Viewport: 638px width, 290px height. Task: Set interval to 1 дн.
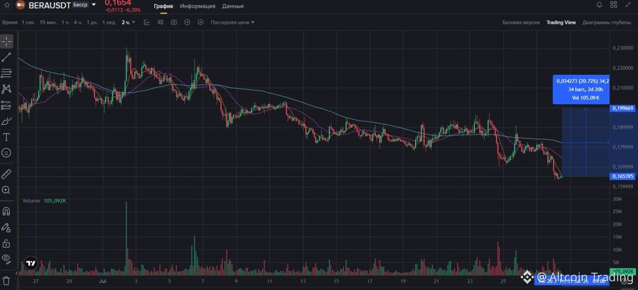92,22
